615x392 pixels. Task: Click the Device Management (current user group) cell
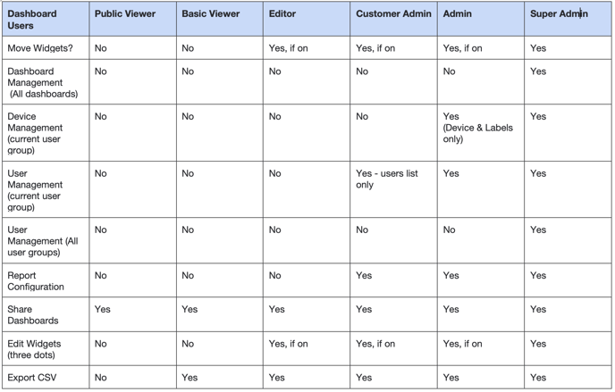pyautogui.click(x=46, y=133)
